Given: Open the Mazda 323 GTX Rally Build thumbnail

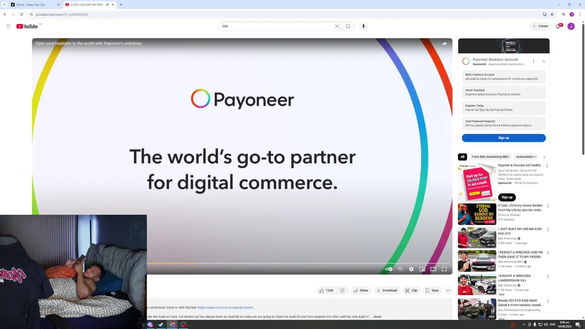Looking at the screenshot, I should coord(477,309).
